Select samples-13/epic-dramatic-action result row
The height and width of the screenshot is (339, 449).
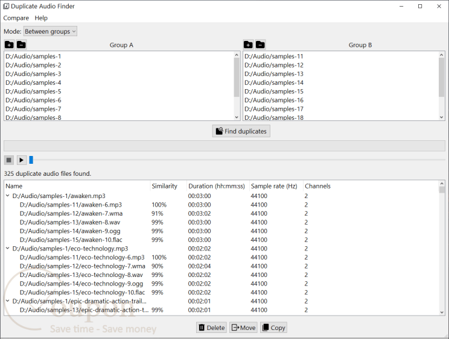[x=221, y=310]
